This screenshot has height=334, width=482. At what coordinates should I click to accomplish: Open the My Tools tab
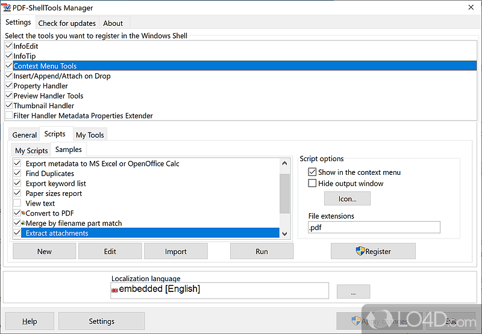[90, 135]
